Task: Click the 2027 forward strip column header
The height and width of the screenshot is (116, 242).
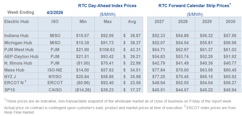Action: 159,21
